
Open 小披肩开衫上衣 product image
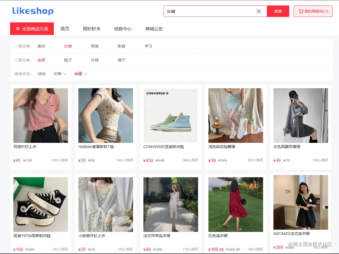point(106,205)
